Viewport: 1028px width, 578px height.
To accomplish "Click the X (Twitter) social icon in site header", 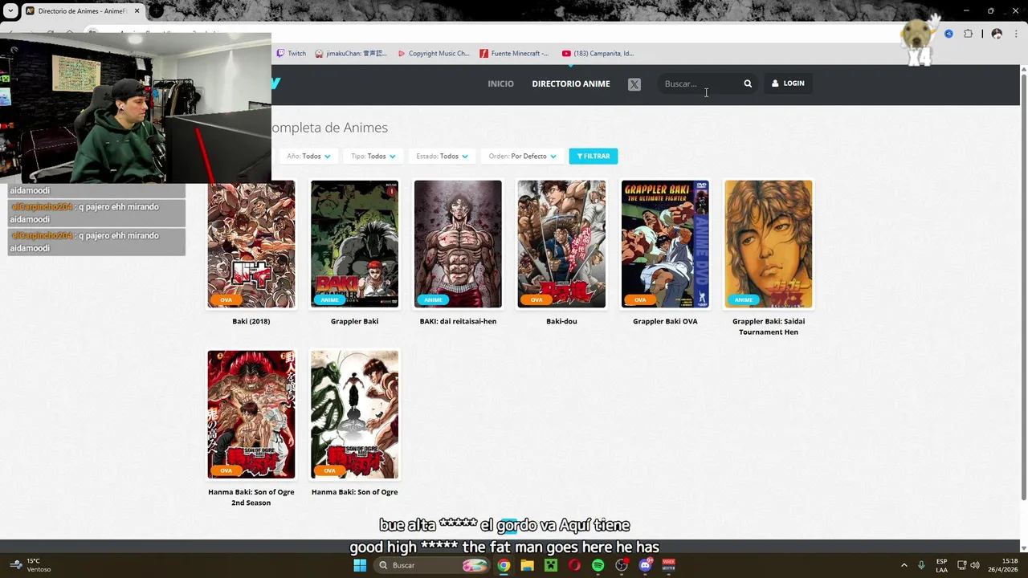I will (x=634, y=84).
